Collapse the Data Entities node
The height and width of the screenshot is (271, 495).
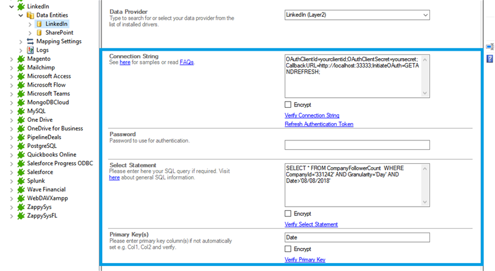point(21,15)
